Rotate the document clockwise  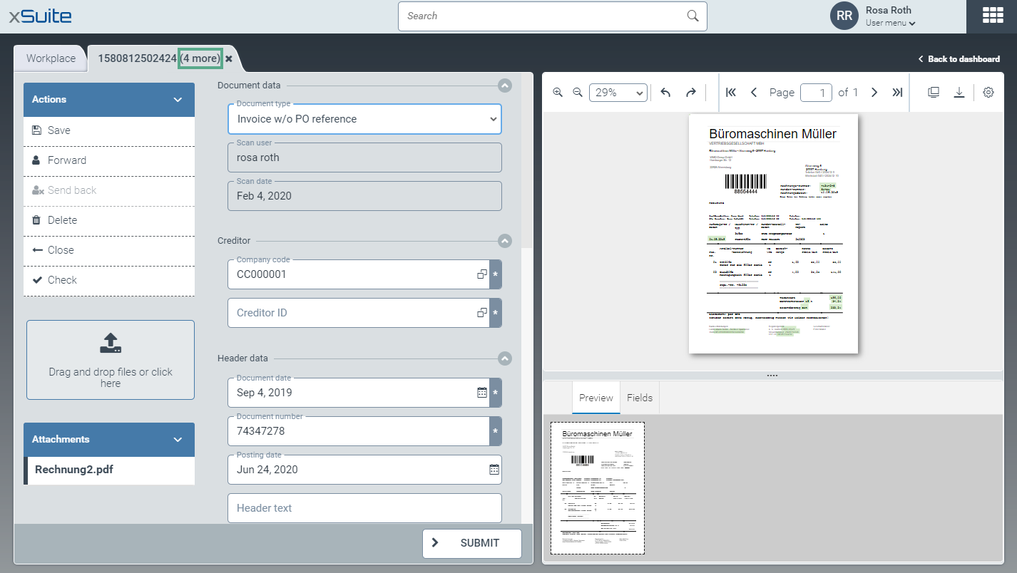point(690,93)
